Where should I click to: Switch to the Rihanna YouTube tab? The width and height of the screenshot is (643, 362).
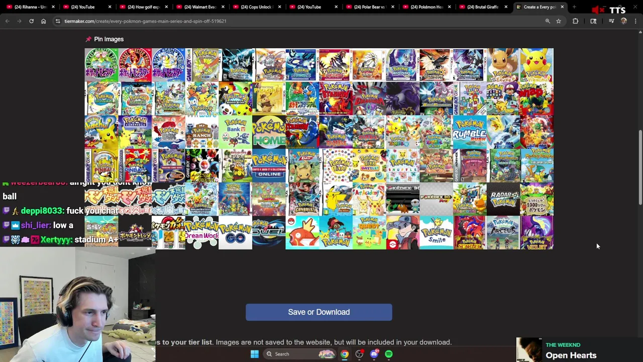click(31, 7)
